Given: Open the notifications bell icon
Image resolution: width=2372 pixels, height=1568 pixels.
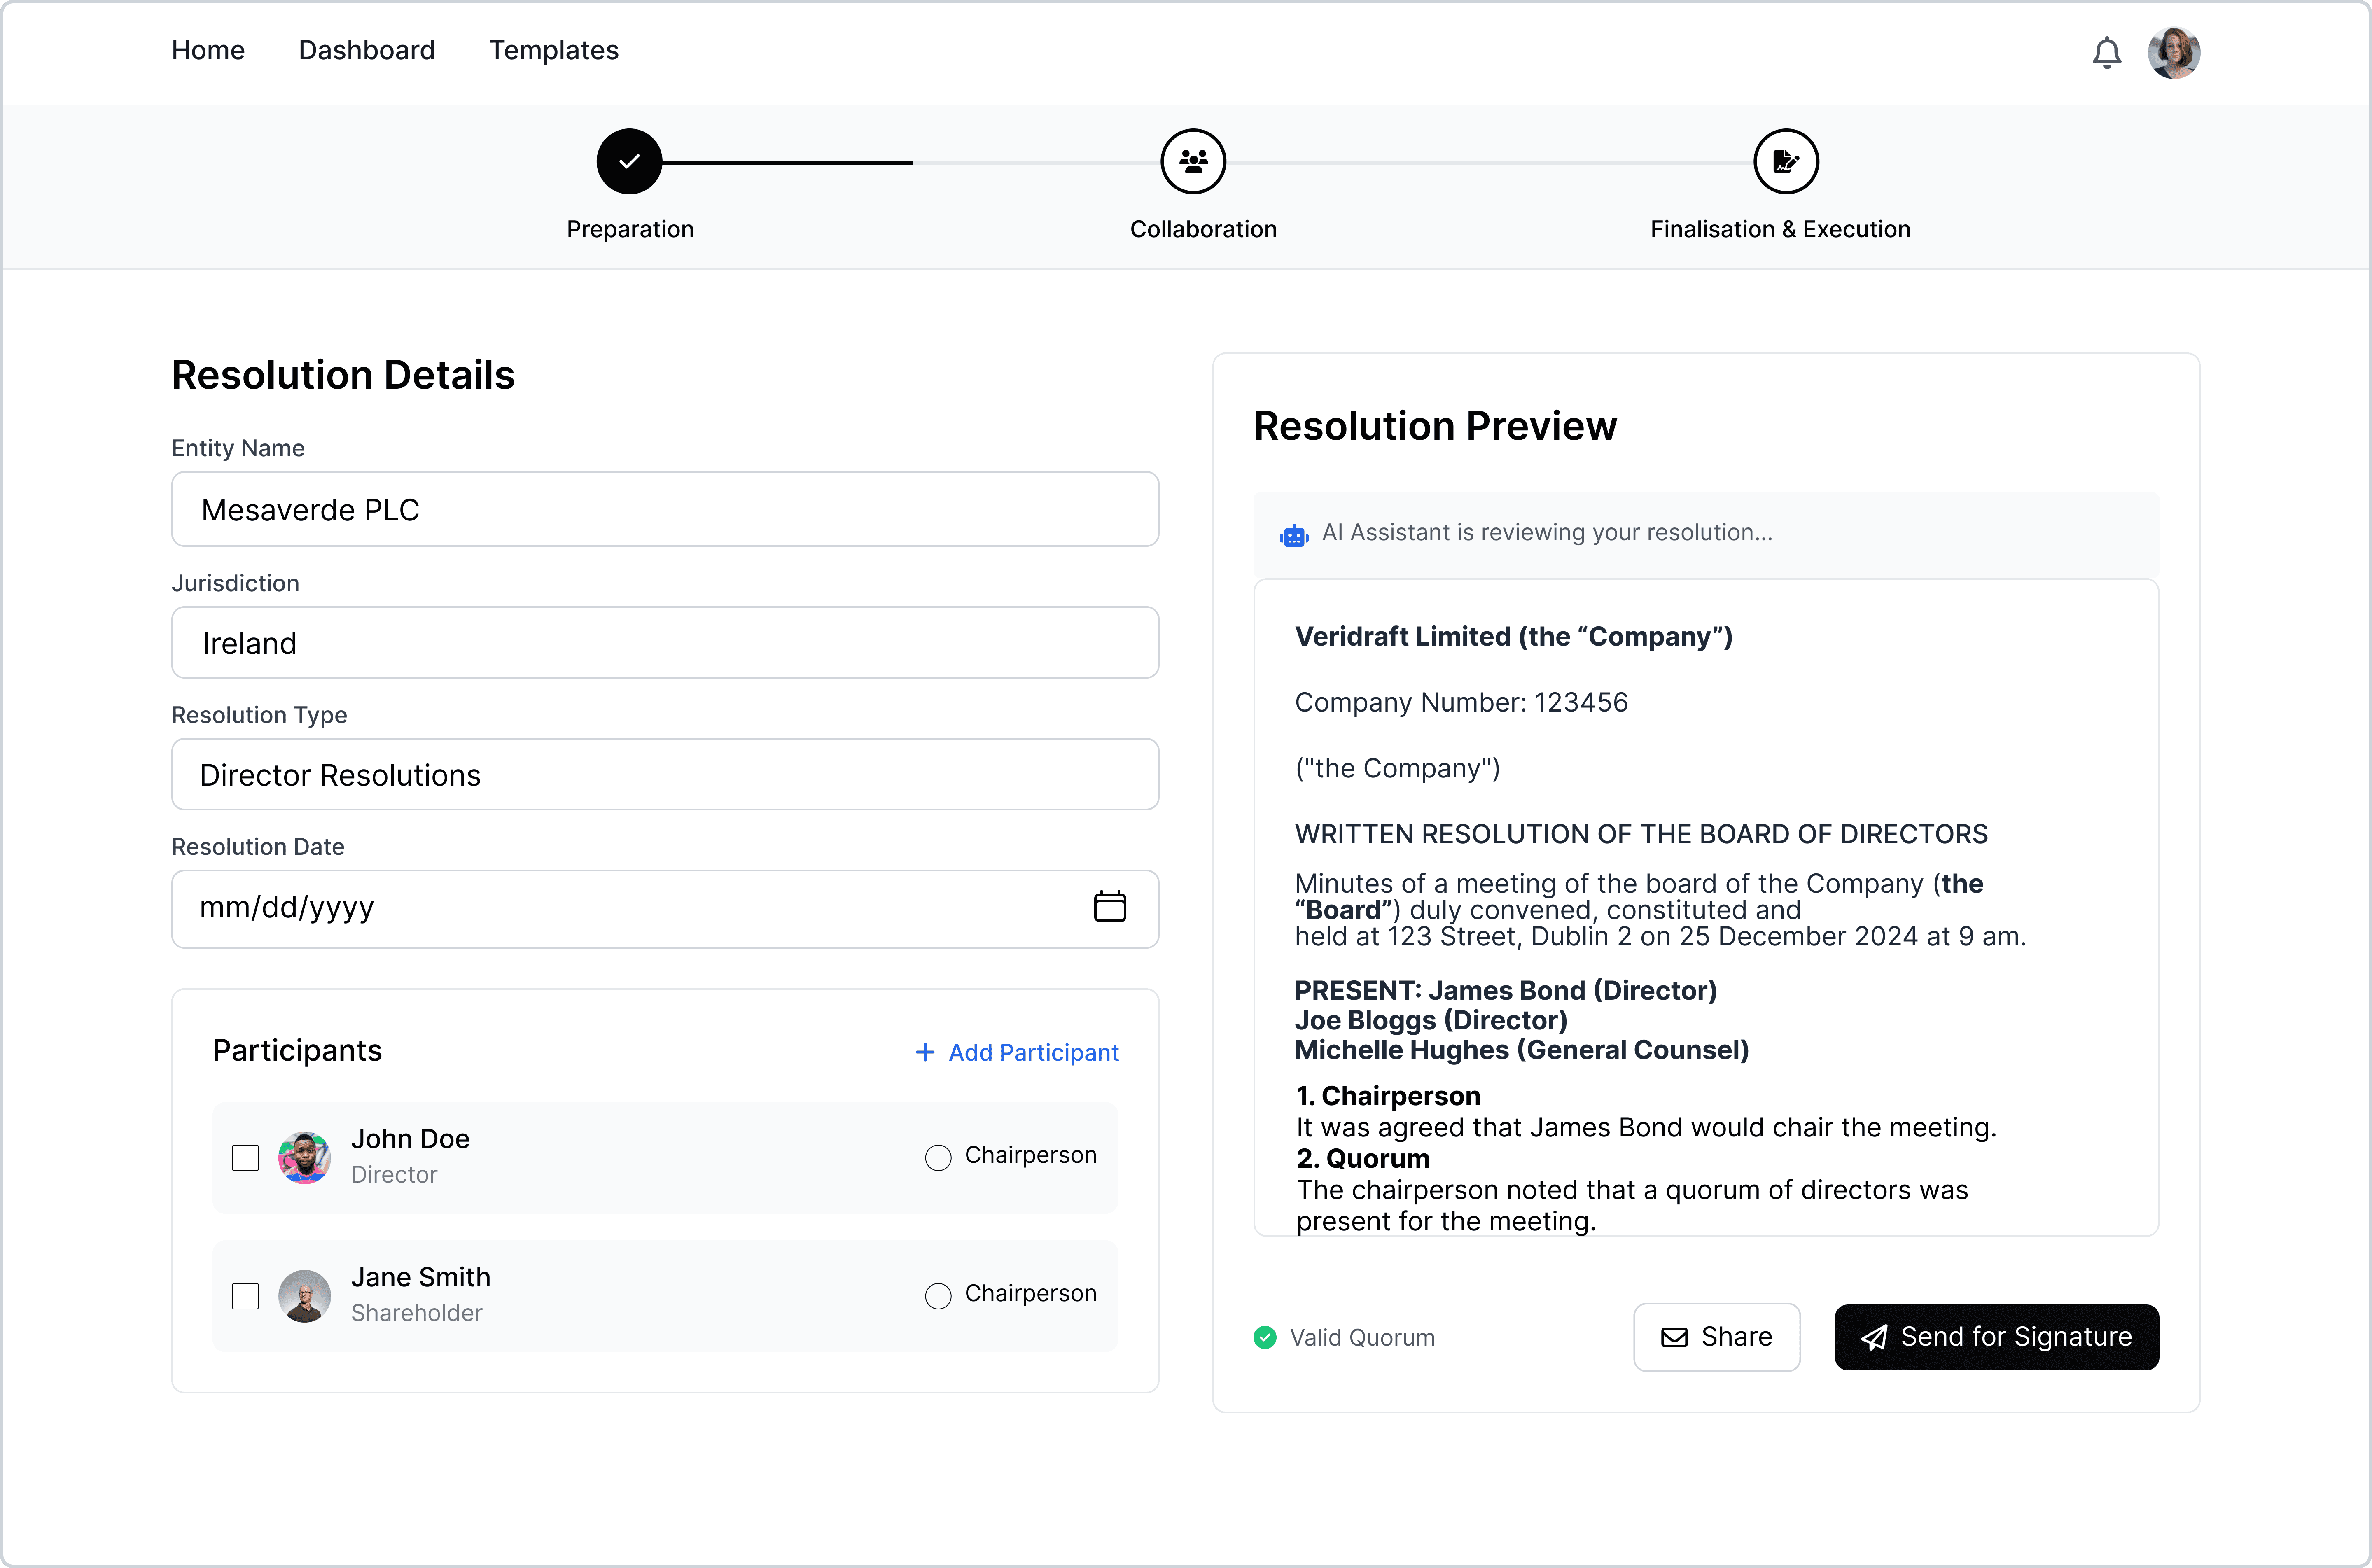Looking at the screenshot, I should [x=2106, y=52].
